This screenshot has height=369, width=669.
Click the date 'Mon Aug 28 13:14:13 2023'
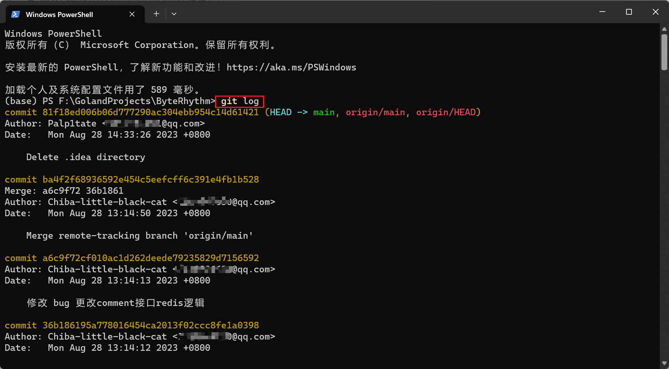113,281
